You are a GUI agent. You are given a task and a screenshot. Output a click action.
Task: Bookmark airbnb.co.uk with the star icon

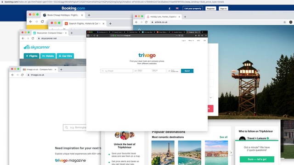coord(285,22)
